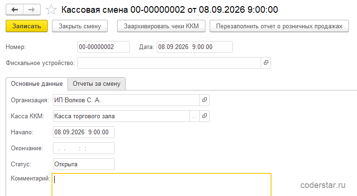Screen dimensions: 357x196
Task: Click the empty Окончание date field
Action: [84, 148]
